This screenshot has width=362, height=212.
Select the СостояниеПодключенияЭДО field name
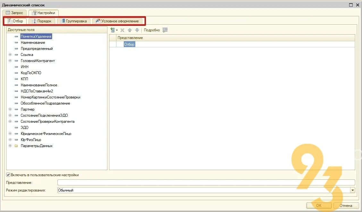[x=44, y=115]
